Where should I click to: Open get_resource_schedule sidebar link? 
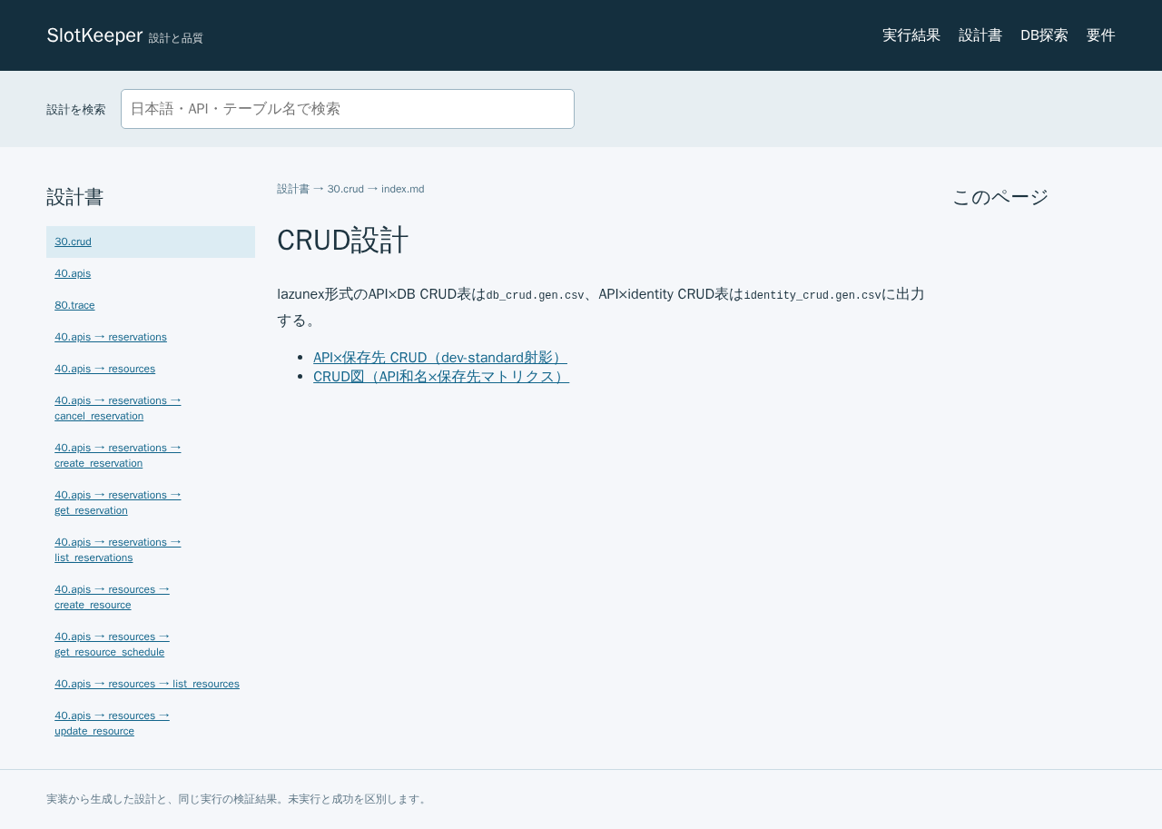(151, 644)
